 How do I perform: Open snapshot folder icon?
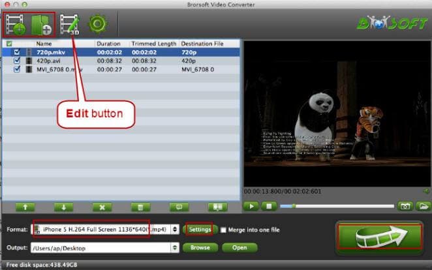(x=424, y=206)
